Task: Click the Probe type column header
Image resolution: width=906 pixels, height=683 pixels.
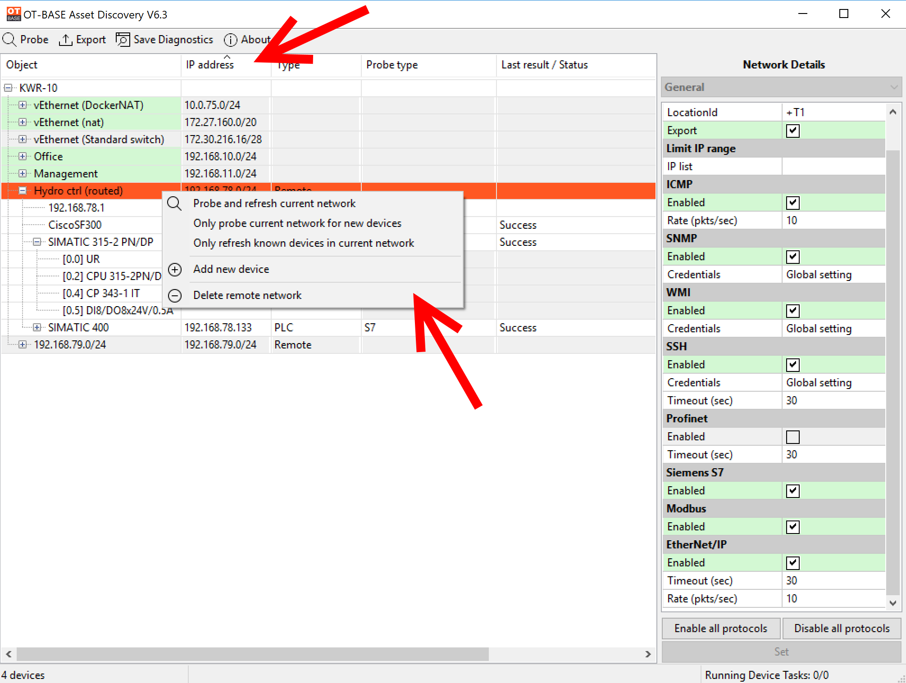Action: (x=428, y=65)
